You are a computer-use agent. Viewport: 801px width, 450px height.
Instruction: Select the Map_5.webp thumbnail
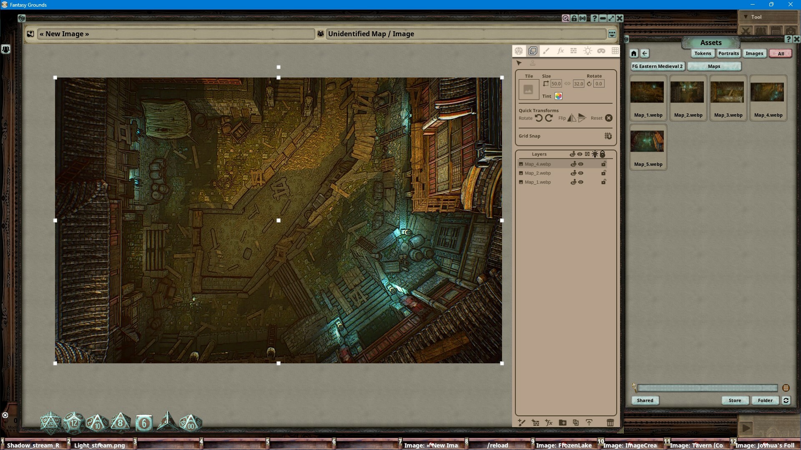tap(648, 142)
